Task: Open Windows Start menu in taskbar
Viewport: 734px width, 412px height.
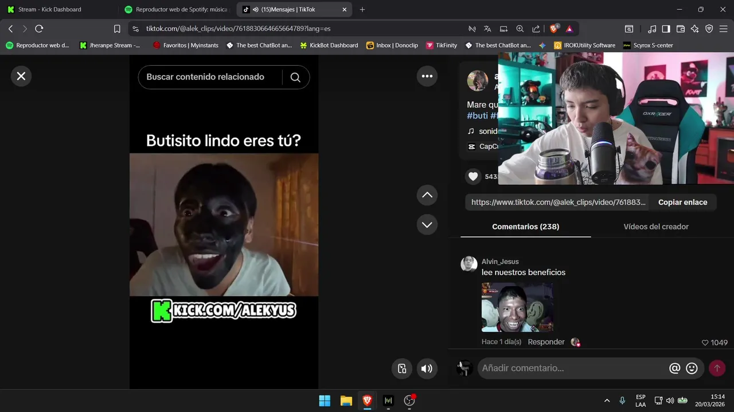Action: 325,401
